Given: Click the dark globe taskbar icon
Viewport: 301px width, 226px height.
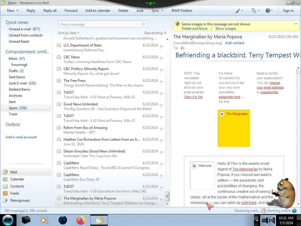Looking at the screenshot, I should click(63, 220).
